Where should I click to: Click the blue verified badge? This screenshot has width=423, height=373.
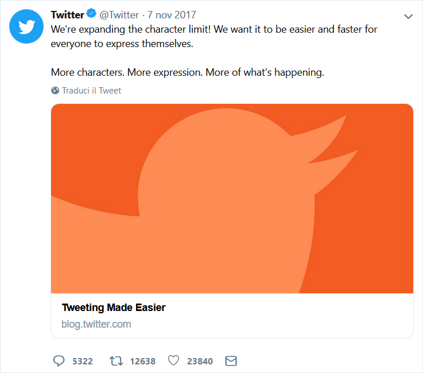tap(91, 14)
